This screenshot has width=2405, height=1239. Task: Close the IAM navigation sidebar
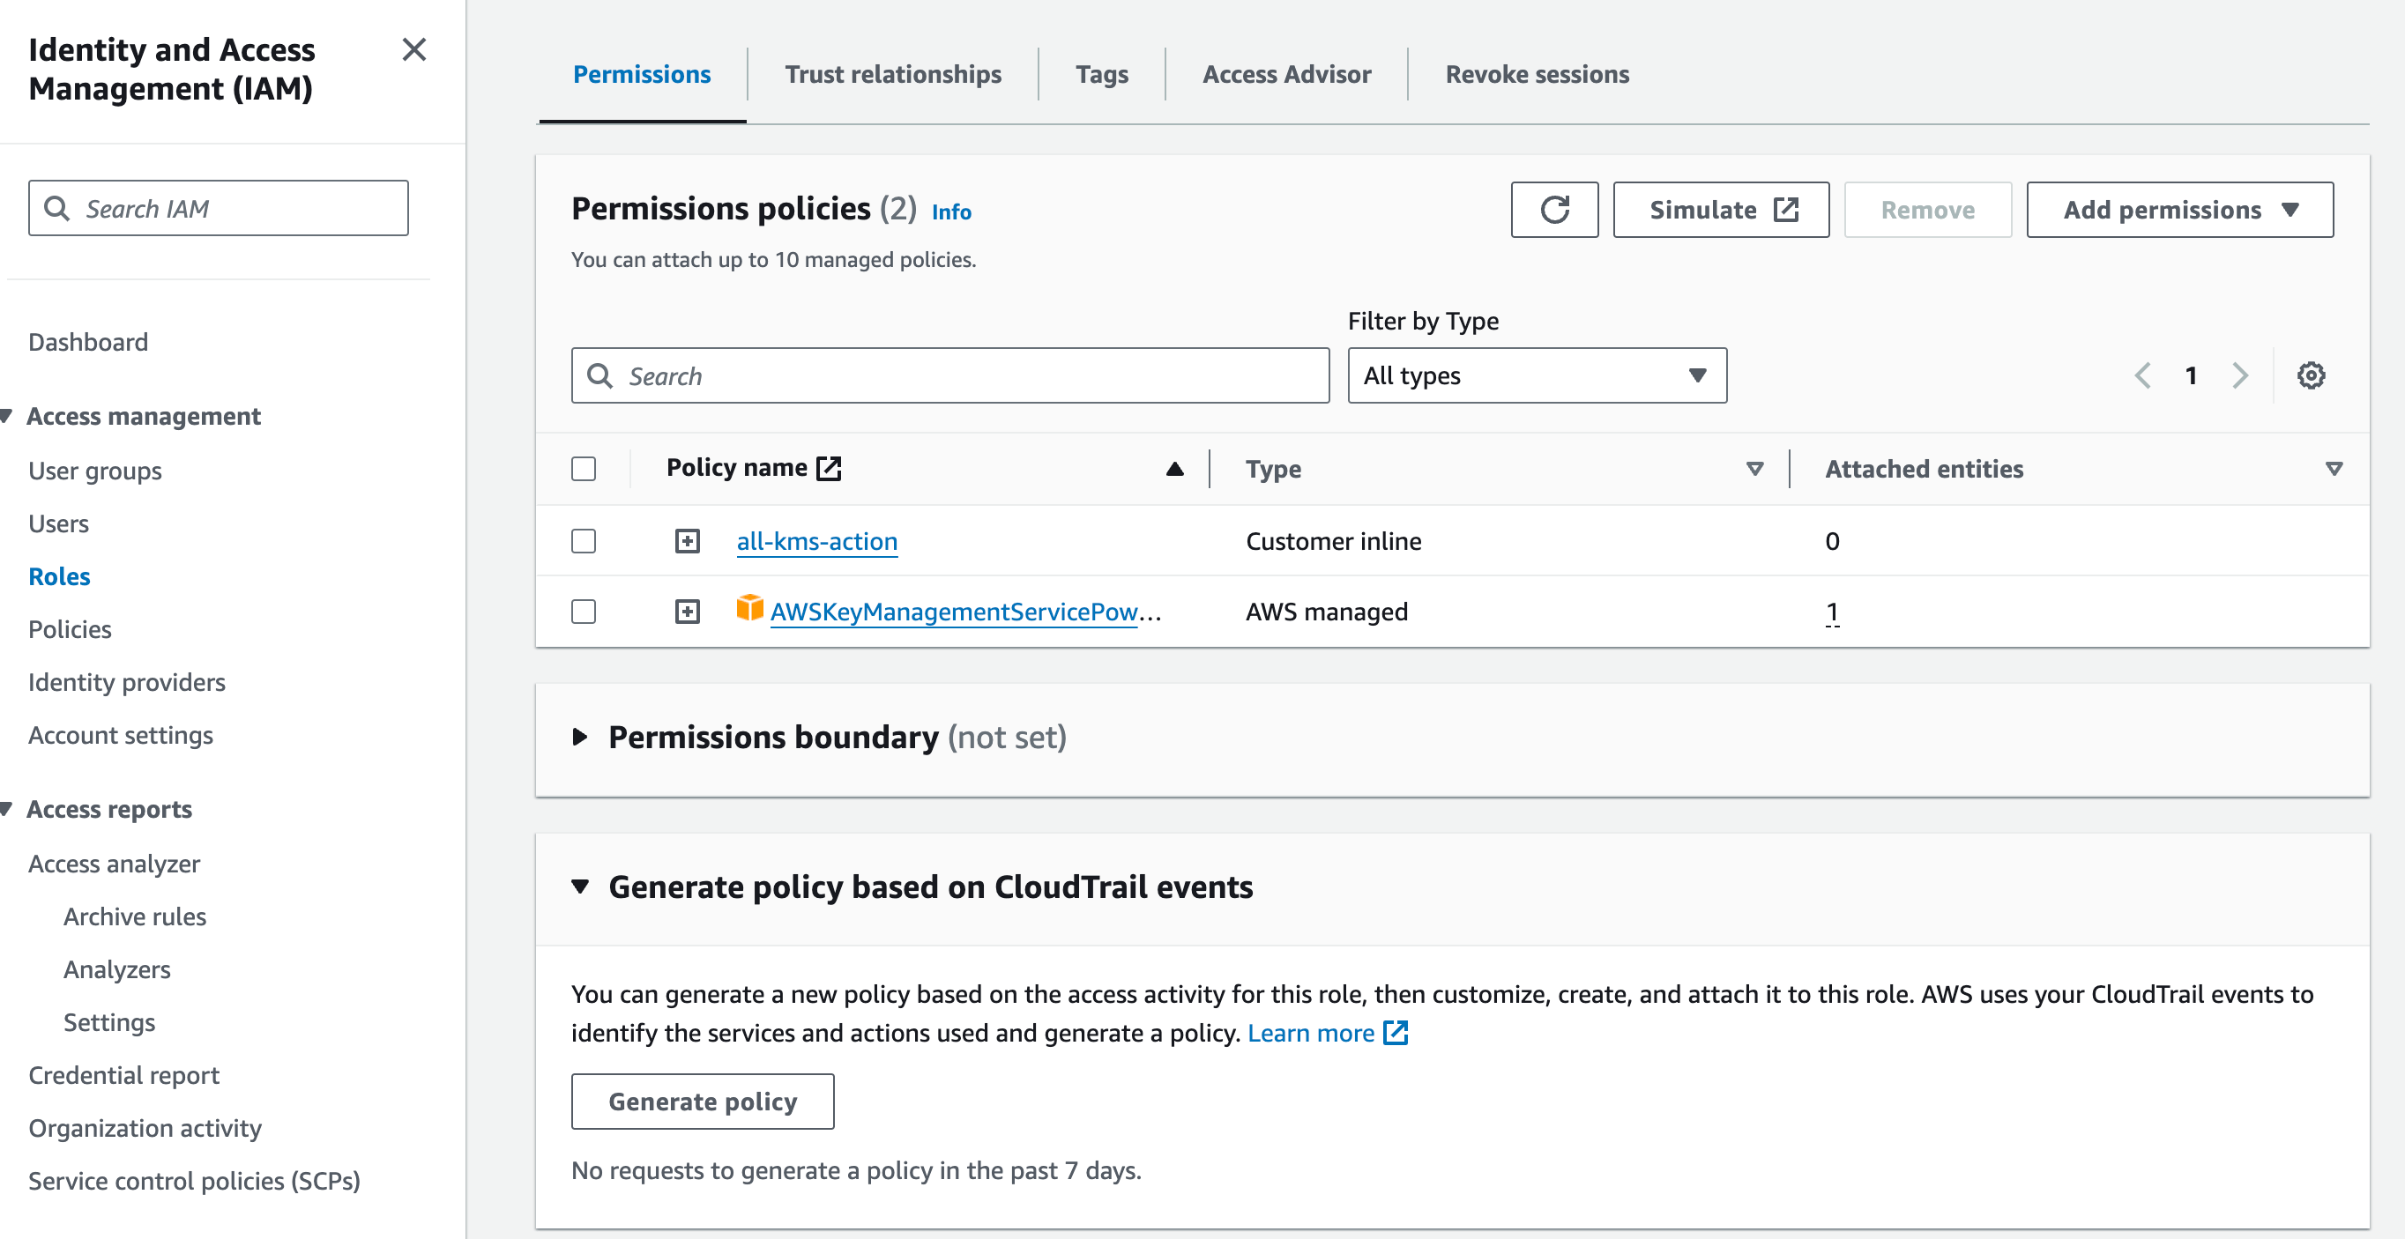pos(413,49)
